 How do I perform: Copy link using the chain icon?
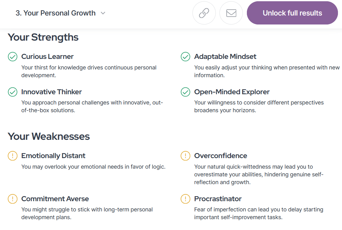pos(204,13)
